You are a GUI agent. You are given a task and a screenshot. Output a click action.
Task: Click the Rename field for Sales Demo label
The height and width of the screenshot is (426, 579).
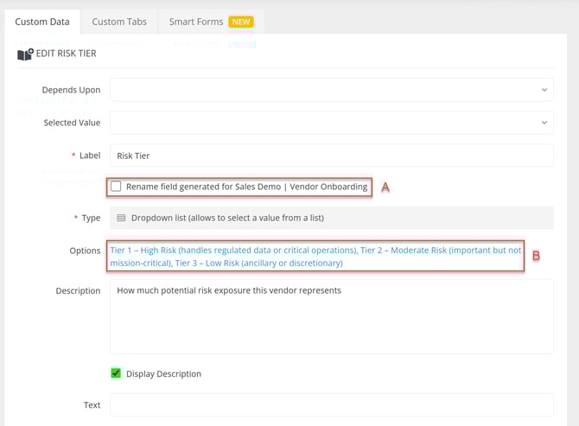coord(246,187)
